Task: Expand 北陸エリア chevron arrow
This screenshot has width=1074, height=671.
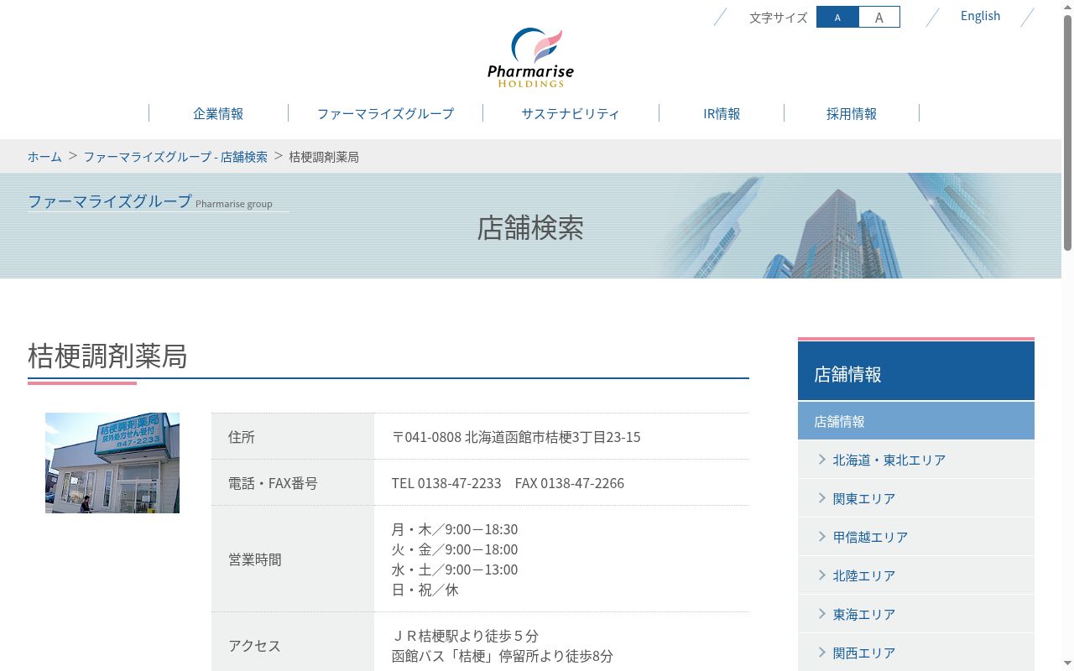Action: 822,575
